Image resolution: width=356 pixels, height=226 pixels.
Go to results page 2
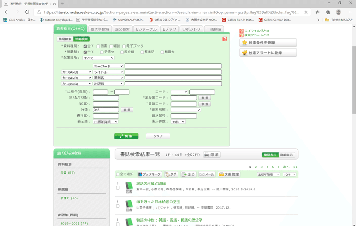pyautogui.click(x=255, y=167)
